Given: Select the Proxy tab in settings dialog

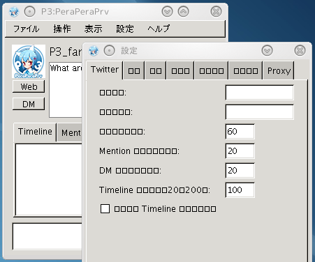Looking at the screenshot, I should pyautogui.click(x=279, y=70).
